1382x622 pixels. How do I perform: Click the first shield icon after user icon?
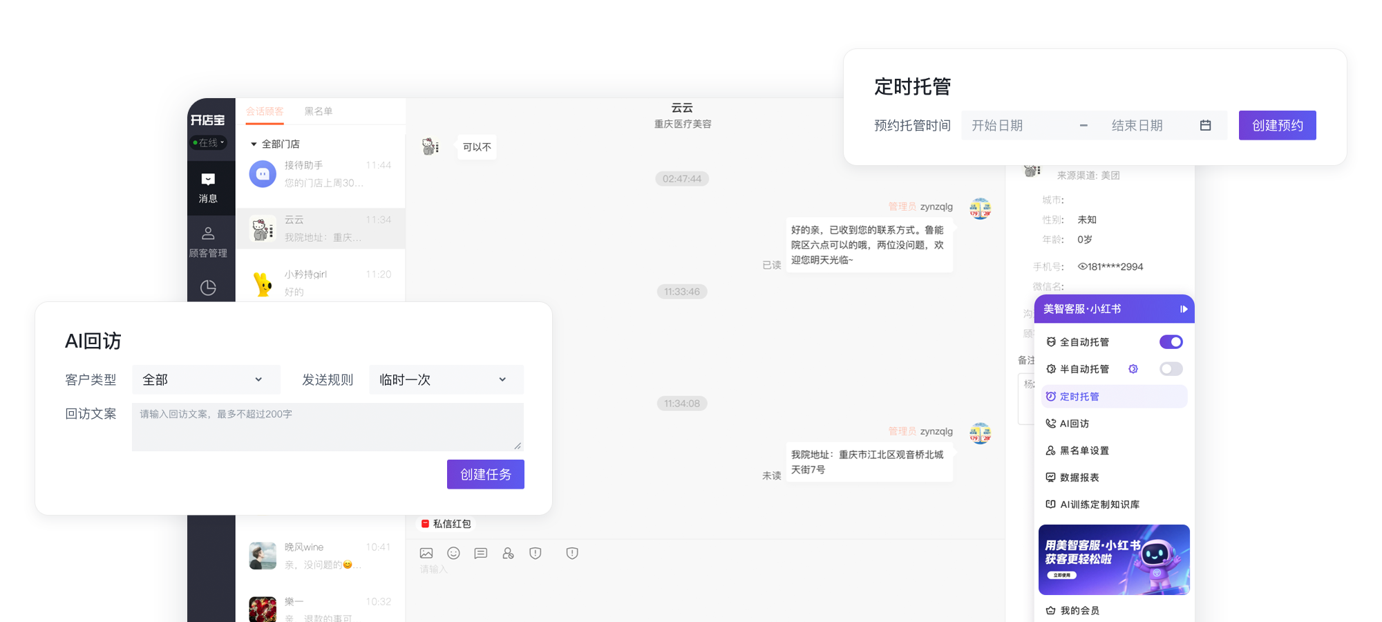536,553
